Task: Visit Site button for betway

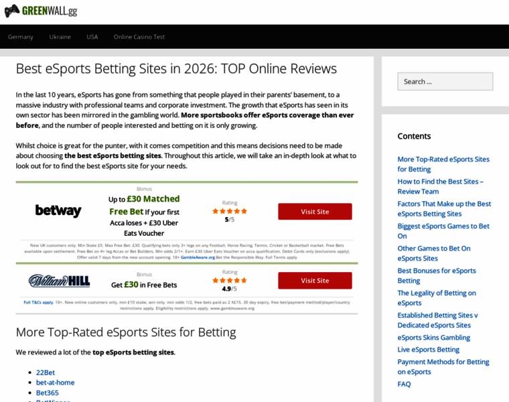Action: pos(315,212)
